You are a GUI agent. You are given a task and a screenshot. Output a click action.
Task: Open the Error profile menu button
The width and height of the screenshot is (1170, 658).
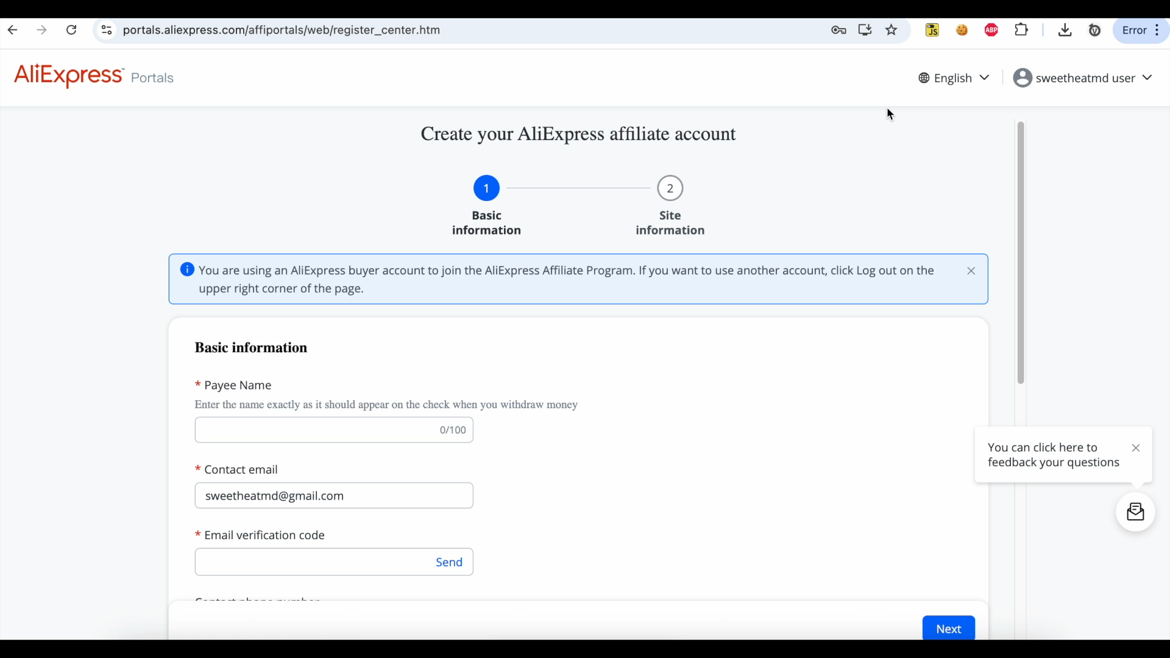click(x=1141, y=30)
